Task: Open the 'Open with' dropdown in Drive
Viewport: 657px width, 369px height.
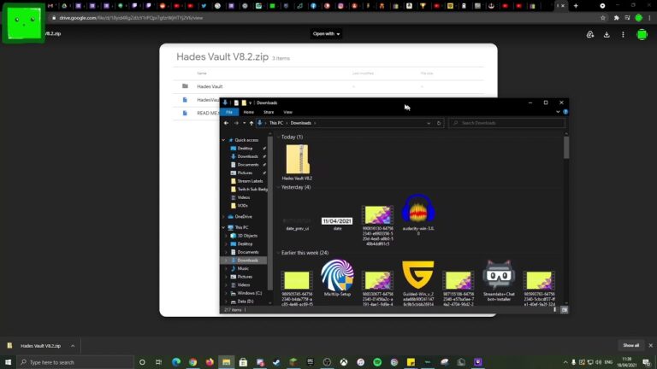Action: (x=326, y=34)
